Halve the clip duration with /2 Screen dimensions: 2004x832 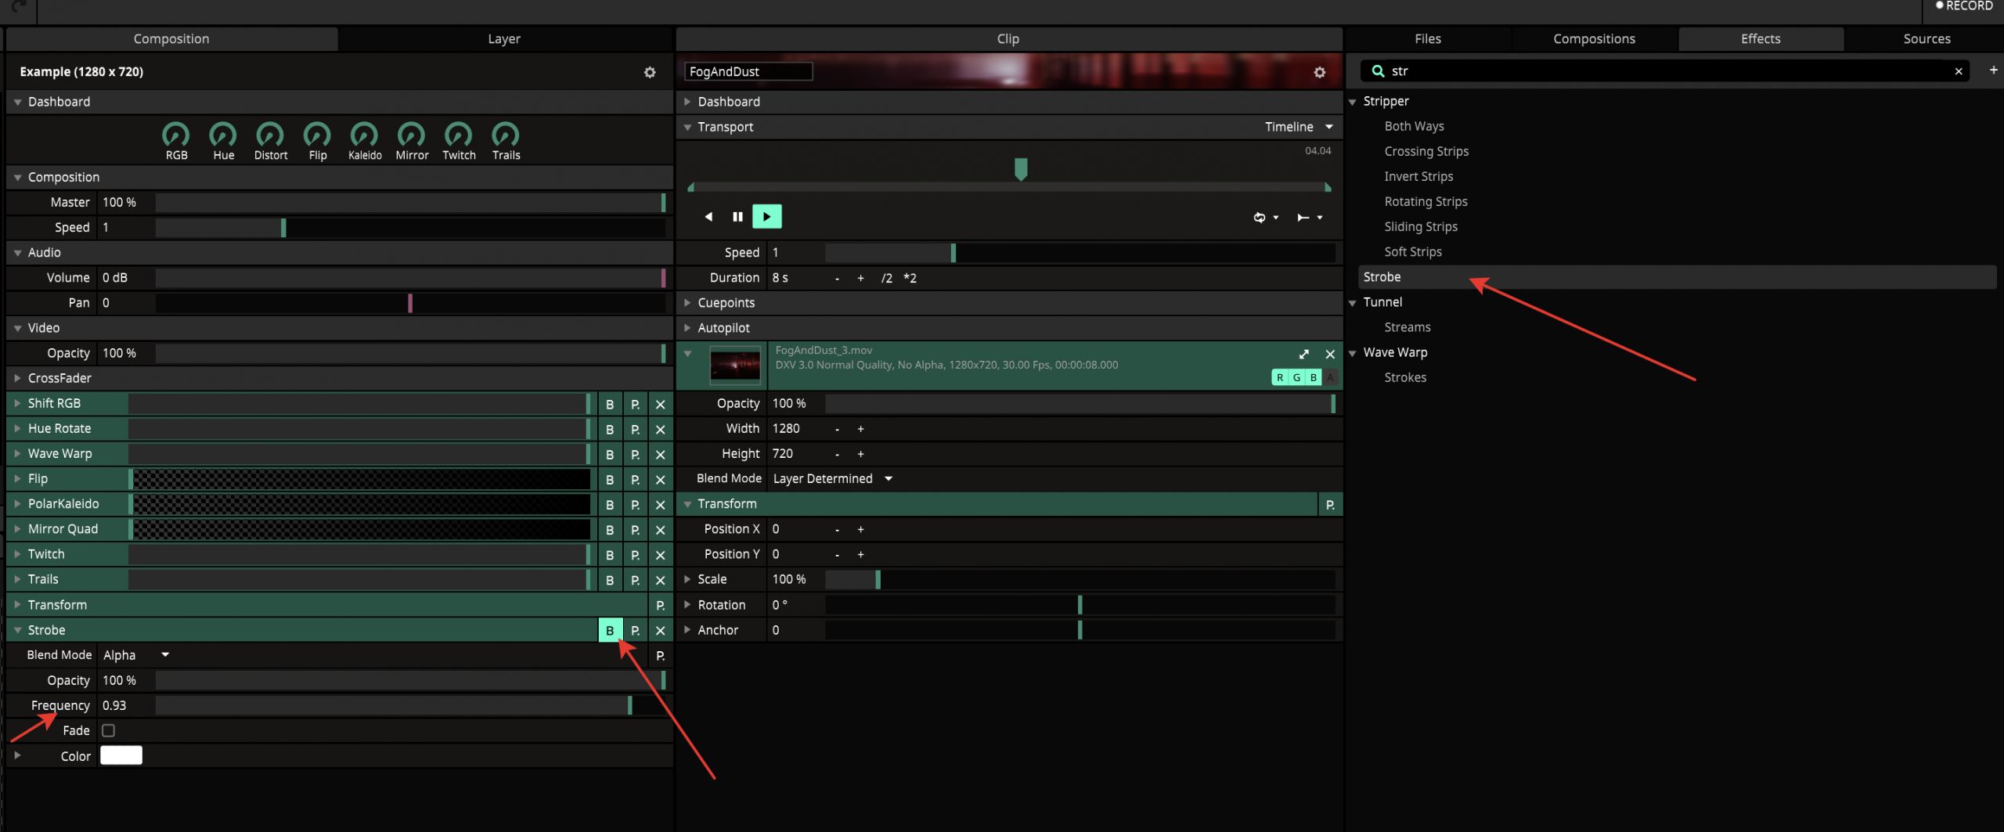(x=886, y=278)
